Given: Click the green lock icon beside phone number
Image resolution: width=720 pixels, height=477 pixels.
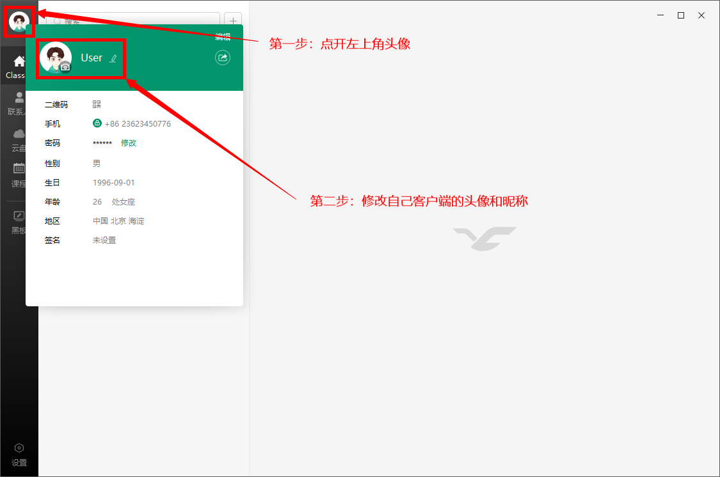Looking at the screenshot, I should (97, 123).
